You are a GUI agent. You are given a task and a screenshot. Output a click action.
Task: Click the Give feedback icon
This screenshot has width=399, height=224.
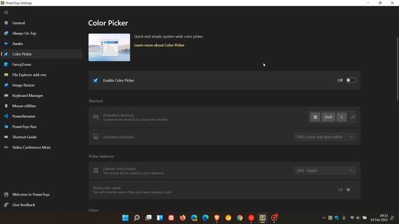(6, 205)
